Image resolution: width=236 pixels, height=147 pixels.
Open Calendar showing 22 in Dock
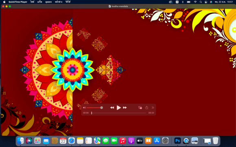click(63, 141)
